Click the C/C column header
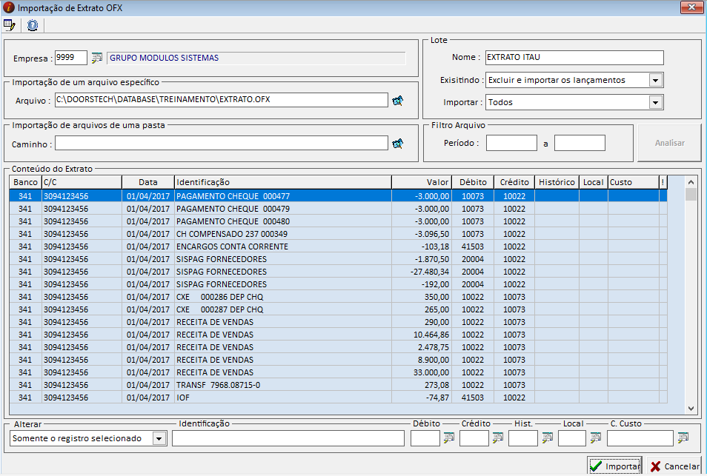The image size is (707, 476). point(82,182)
